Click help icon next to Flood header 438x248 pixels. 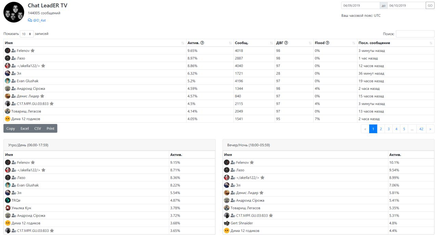click(327, 43)
